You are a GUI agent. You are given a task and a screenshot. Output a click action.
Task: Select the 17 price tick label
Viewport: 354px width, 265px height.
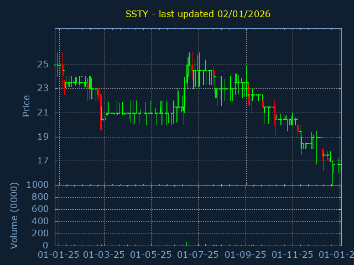pos(43,161)
